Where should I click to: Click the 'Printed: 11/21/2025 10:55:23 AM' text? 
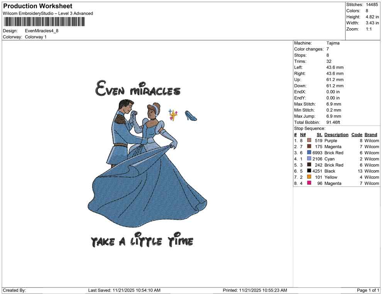pyautogui.click(x=255, y=290)
